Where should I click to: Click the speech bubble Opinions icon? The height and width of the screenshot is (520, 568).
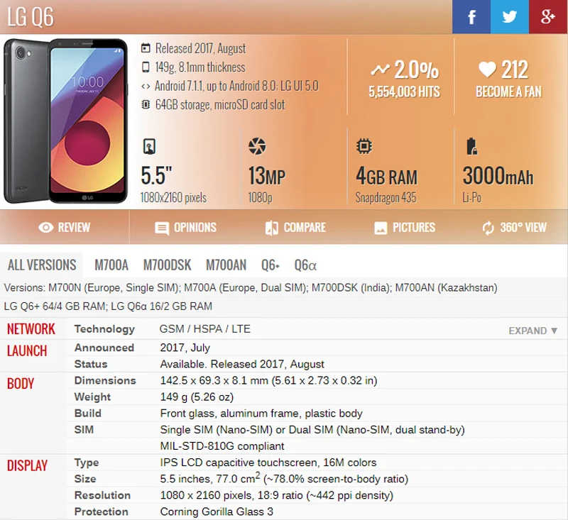click(162, 228)
